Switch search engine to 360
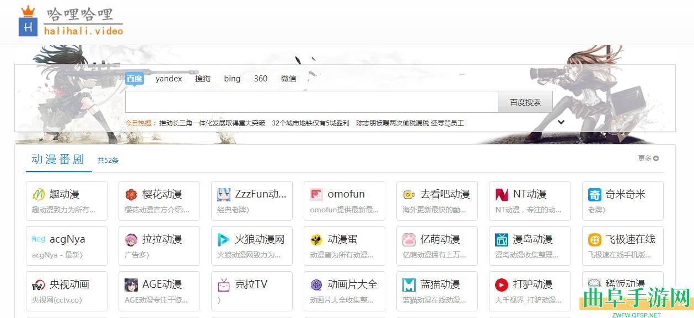The image size is (694, 318). tap(261, 79)
